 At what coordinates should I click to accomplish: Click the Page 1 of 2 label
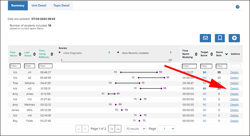[98, 128]
